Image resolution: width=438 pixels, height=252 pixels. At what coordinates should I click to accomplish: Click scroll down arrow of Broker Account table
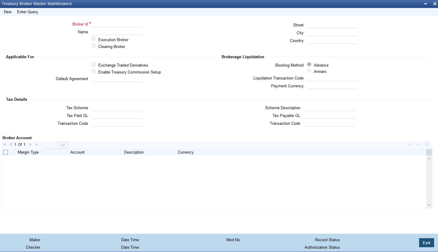pyautogui.click(x=429, y=205)
